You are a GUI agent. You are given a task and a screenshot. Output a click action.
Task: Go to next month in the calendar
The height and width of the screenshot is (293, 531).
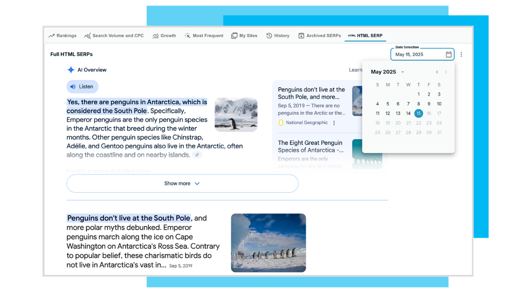[x=446, y=72]
